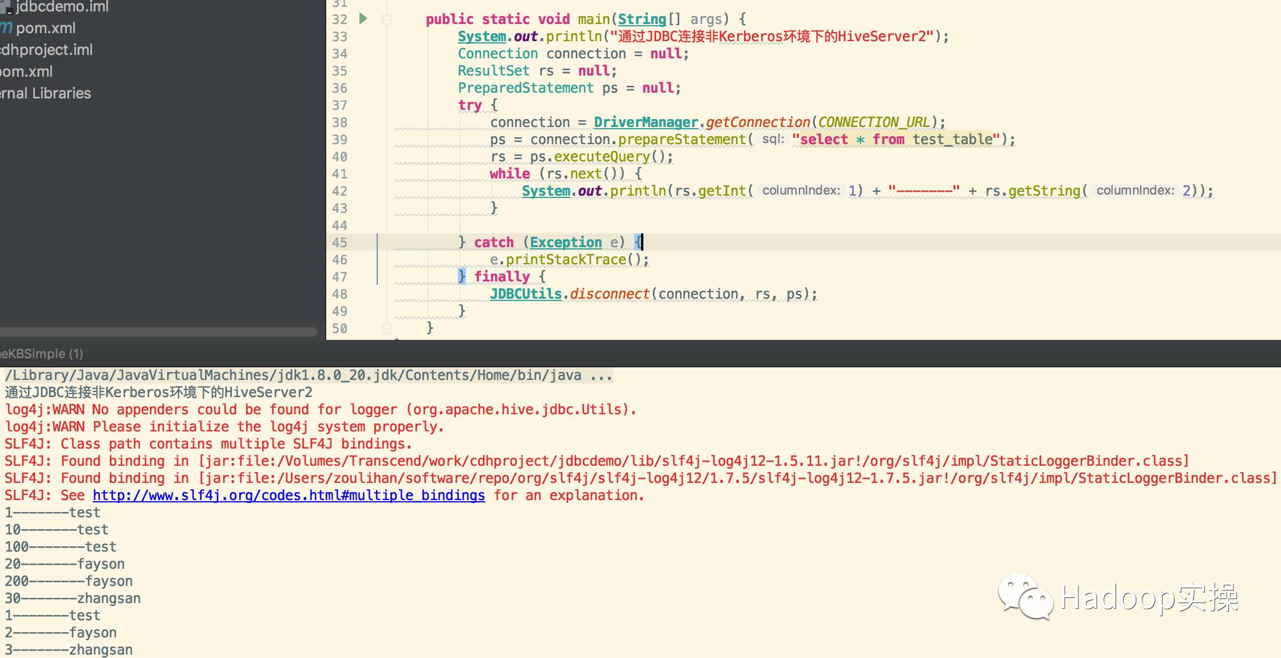Expand the folded java command line ellipsis
1281x658 pixels.
point(601,375)
